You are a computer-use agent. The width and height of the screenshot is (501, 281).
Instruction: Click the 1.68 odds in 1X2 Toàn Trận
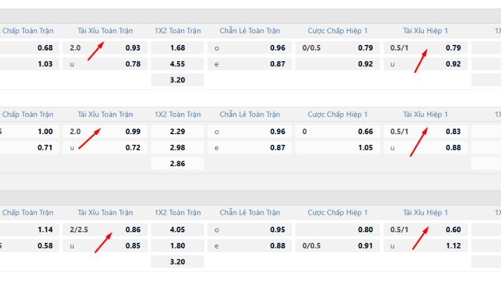[177, 48]
